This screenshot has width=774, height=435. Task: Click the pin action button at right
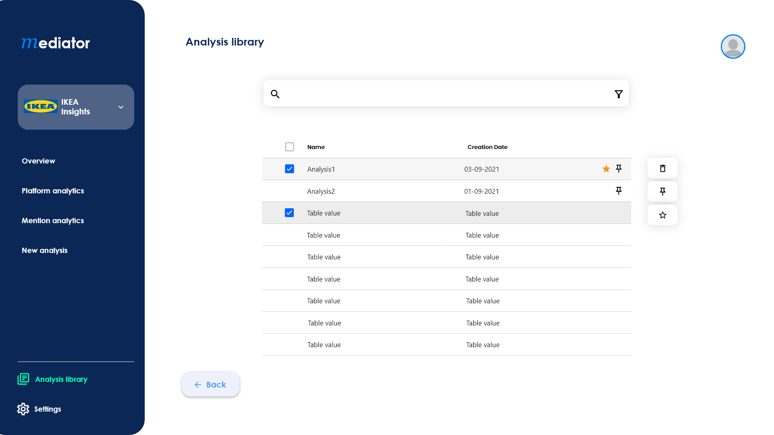point(662,191)
